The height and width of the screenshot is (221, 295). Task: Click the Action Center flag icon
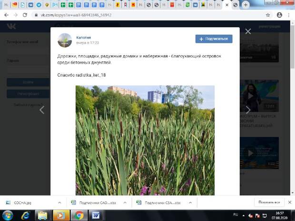tap(257, 216)
